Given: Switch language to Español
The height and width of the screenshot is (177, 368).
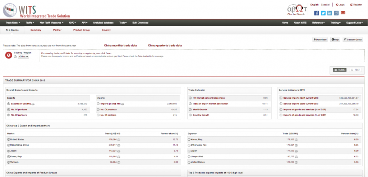Looking at the screenshot, I should (x=325, y=5).
